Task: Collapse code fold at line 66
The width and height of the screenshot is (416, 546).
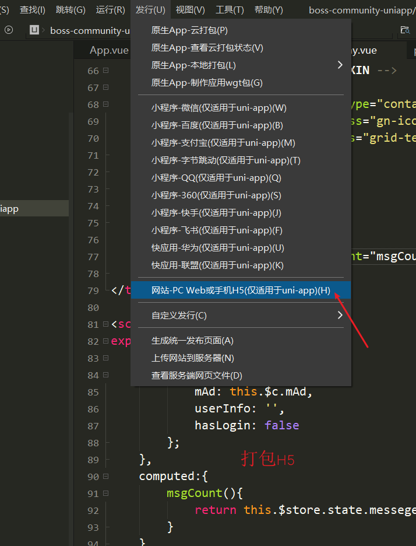Action: point(105,71)
